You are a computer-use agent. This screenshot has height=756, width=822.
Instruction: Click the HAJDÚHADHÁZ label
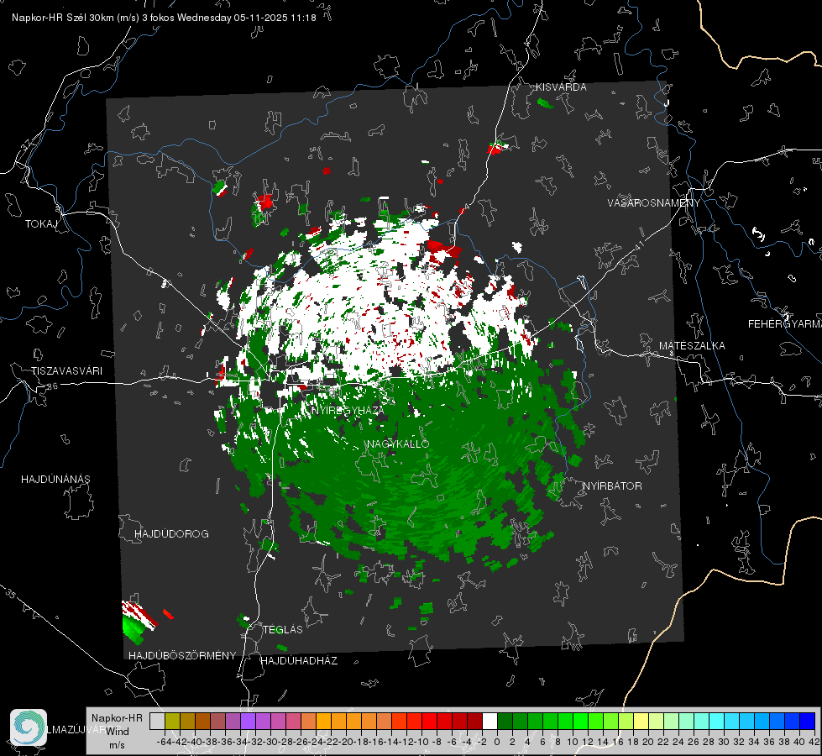(299, 661)
